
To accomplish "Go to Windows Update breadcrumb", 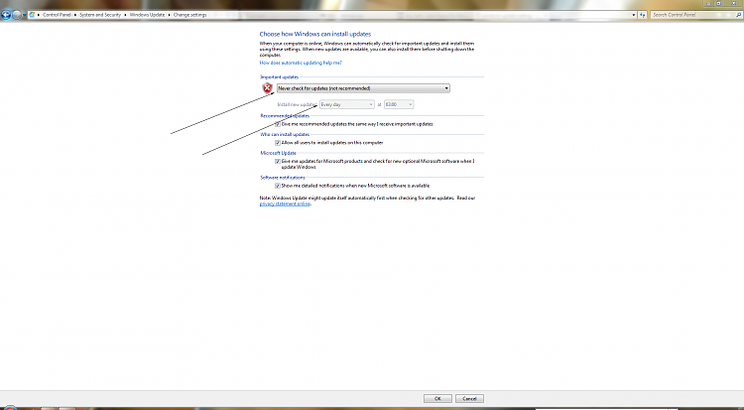I will [x=147, y=15].
